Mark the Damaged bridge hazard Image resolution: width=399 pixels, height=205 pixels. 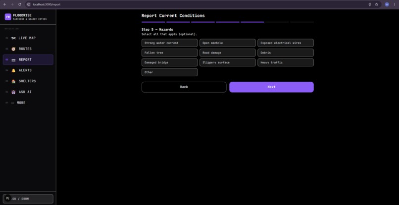(x=169, y=62)
